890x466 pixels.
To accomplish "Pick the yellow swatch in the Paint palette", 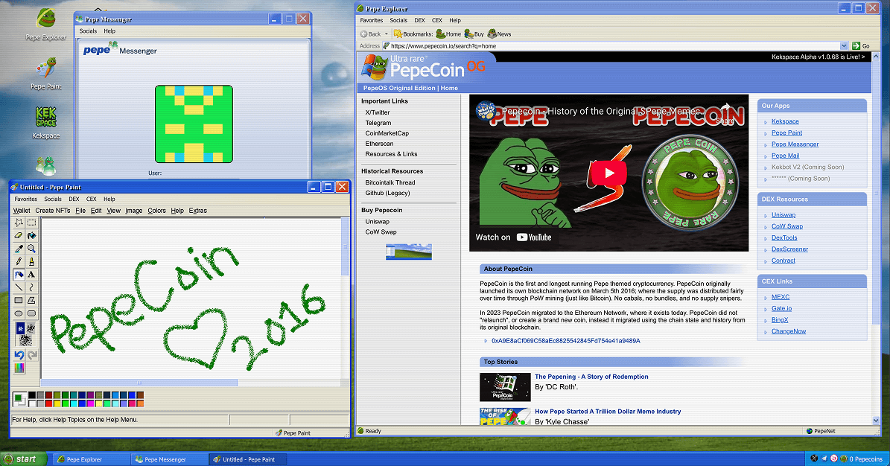I will pyautogui.click(x=57, y=403).
